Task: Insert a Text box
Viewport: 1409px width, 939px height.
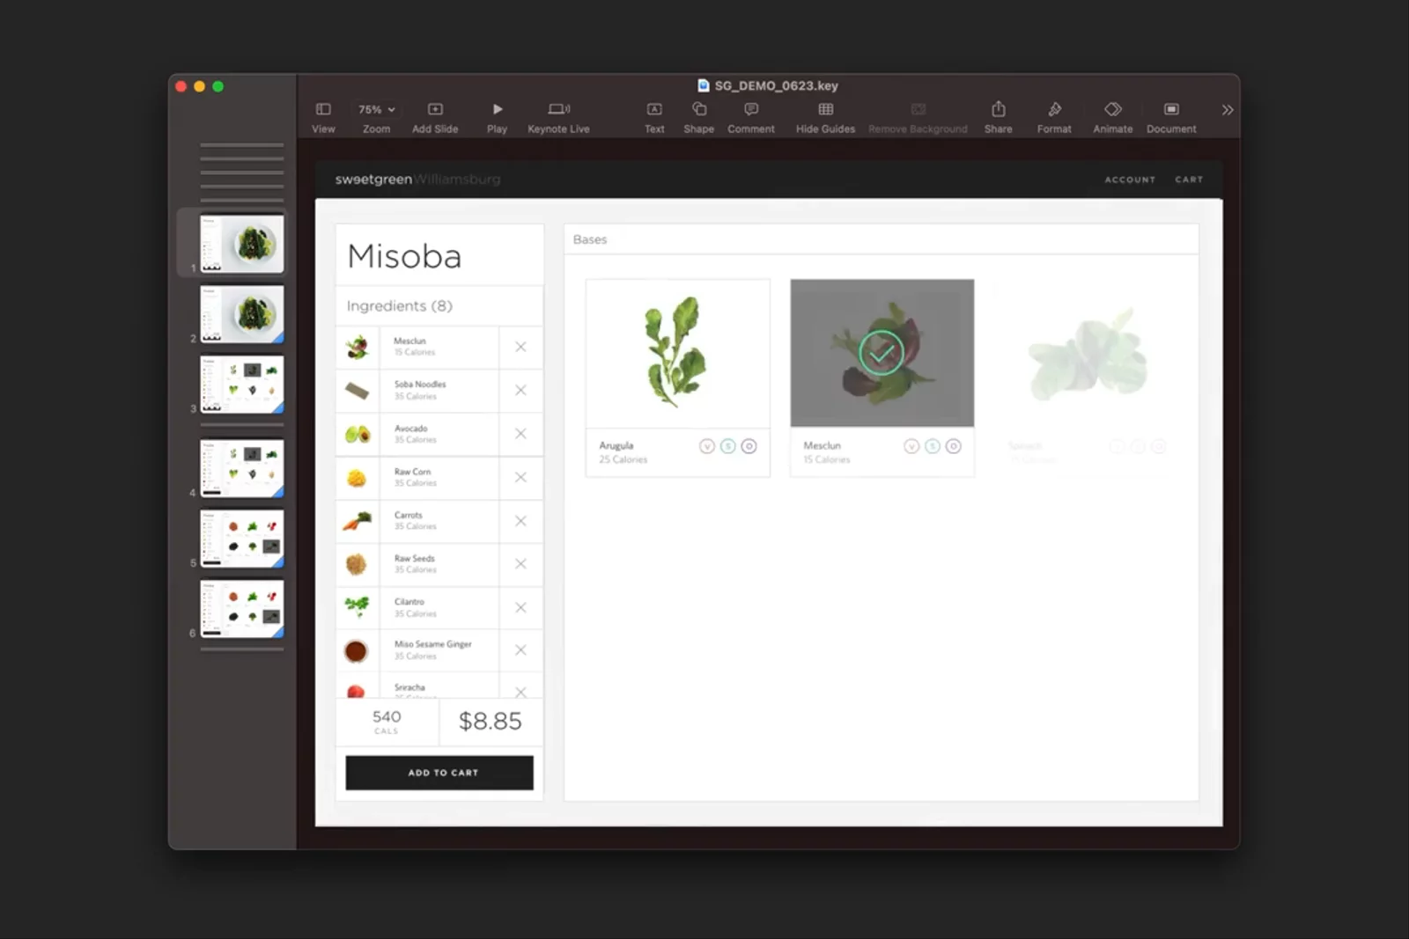Action: click(x=654, y=117)
